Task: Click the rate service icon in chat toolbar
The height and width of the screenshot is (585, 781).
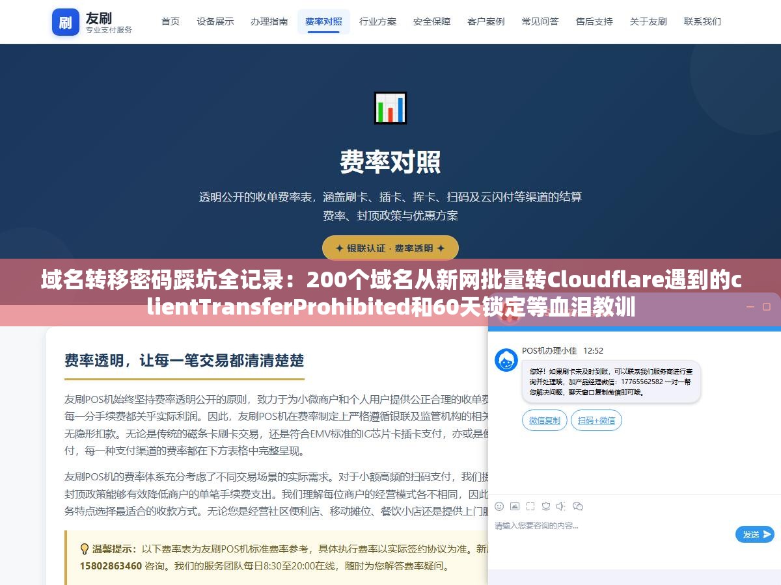Action: tap(546, 506)
